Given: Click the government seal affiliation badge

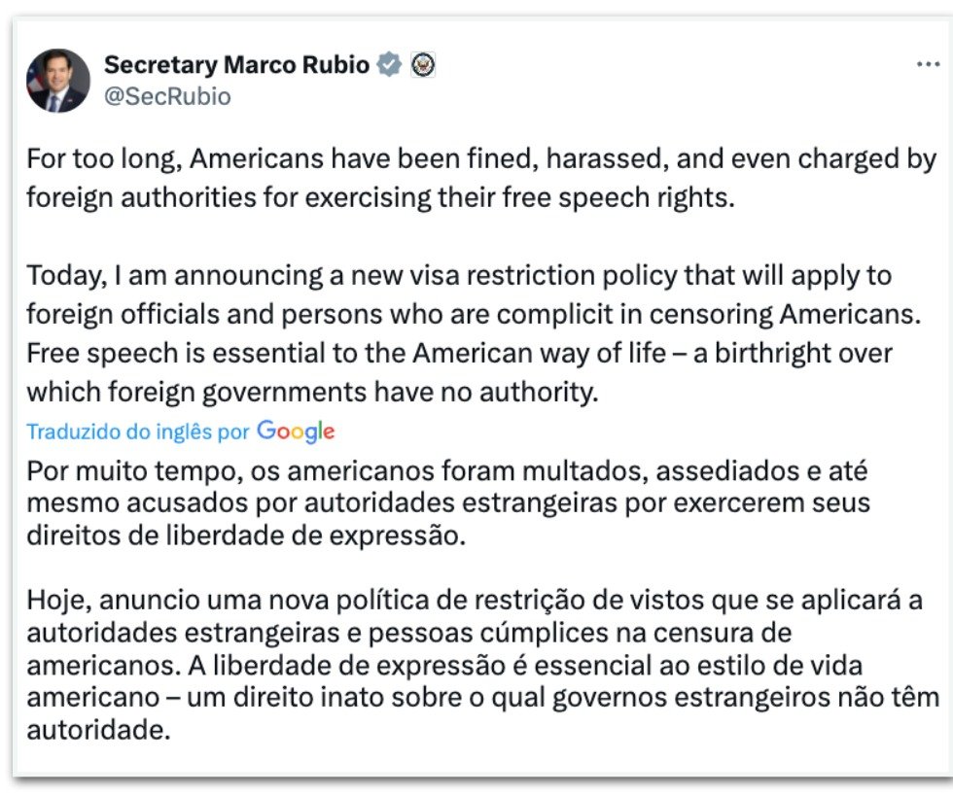Looking at the screenshot, I should pyautogui.click(x=423, y=65).
